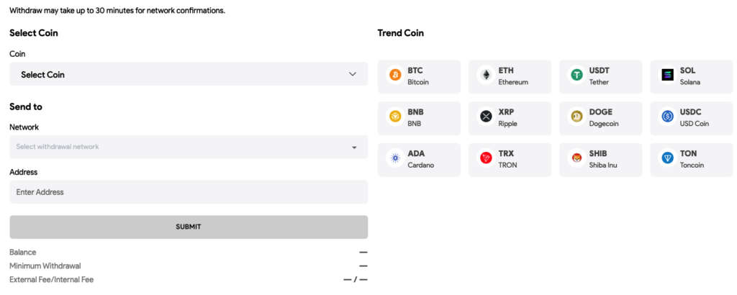This screenshot has height=295, width=737.
Task: Expand the withdrawal network dropdown
Action: [x=189, y=147]
